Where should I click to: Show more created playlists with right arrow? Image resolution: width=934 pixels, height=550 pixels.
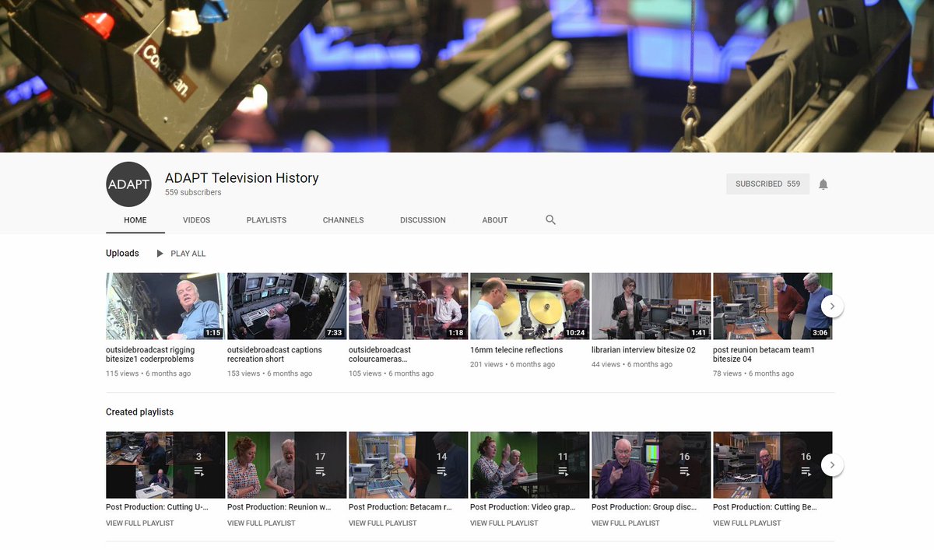[832, 465]
